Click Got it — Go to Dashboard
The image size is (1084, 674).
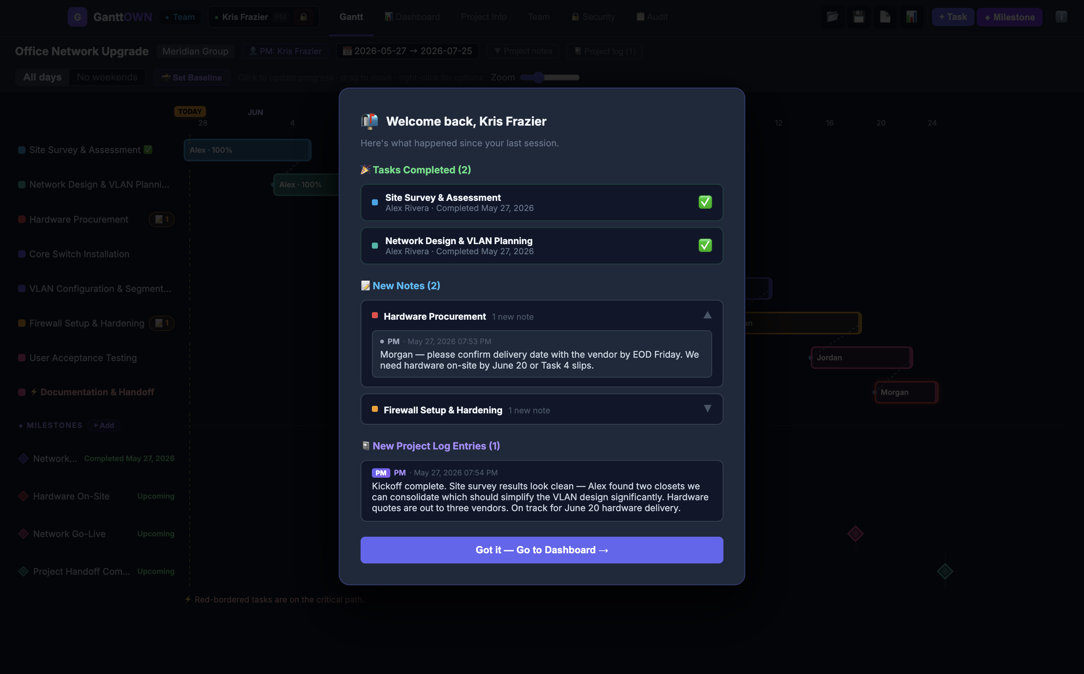pyautogui.click(x=542, y=550)
